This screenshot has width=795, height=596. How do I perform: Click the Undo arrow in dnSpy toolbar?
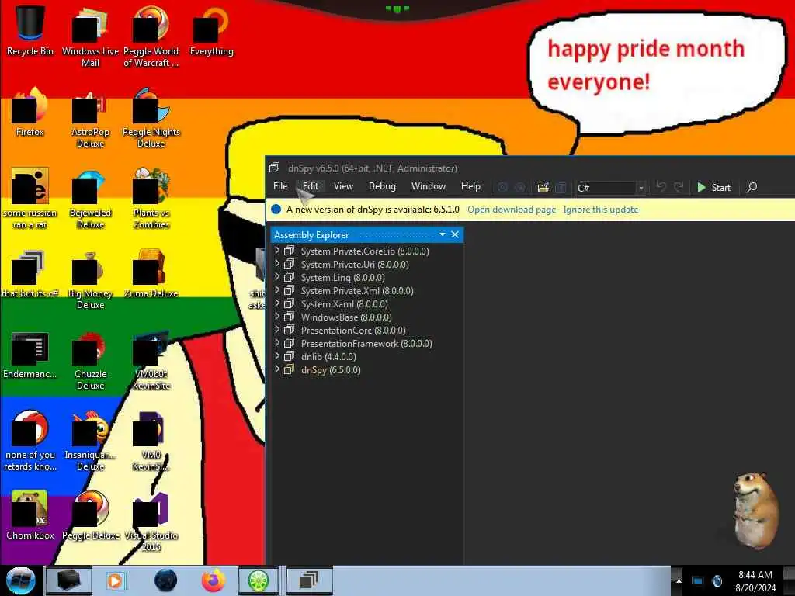point(661,187)
